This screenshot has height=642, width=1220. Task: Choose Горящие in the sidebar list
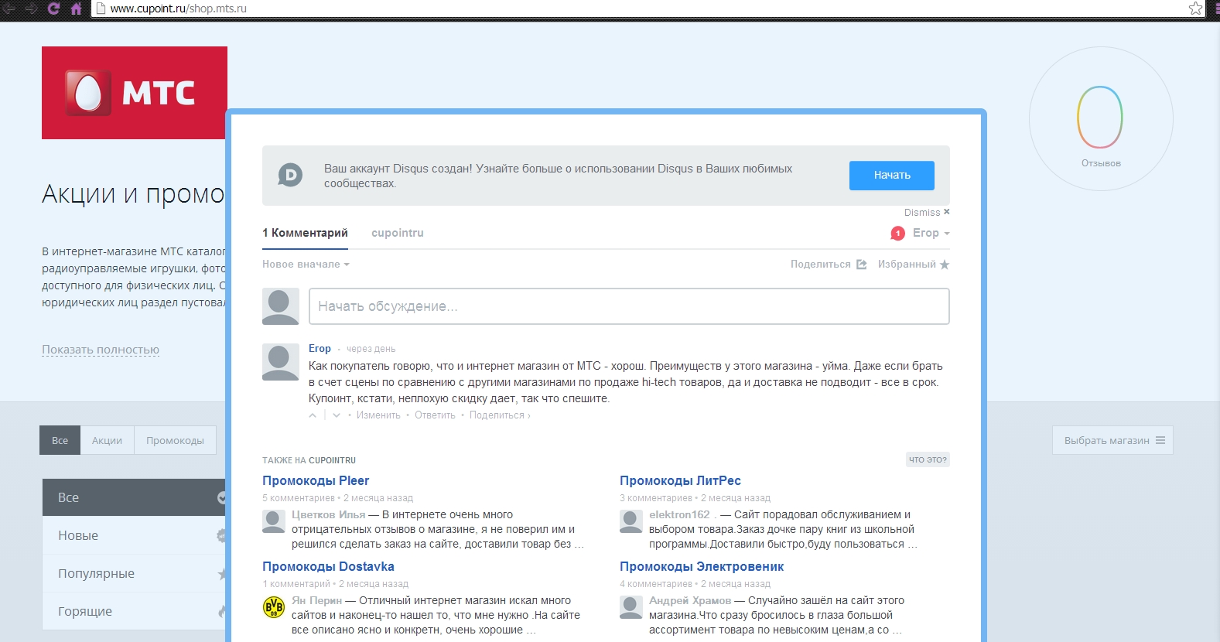[x=135, y=611]
